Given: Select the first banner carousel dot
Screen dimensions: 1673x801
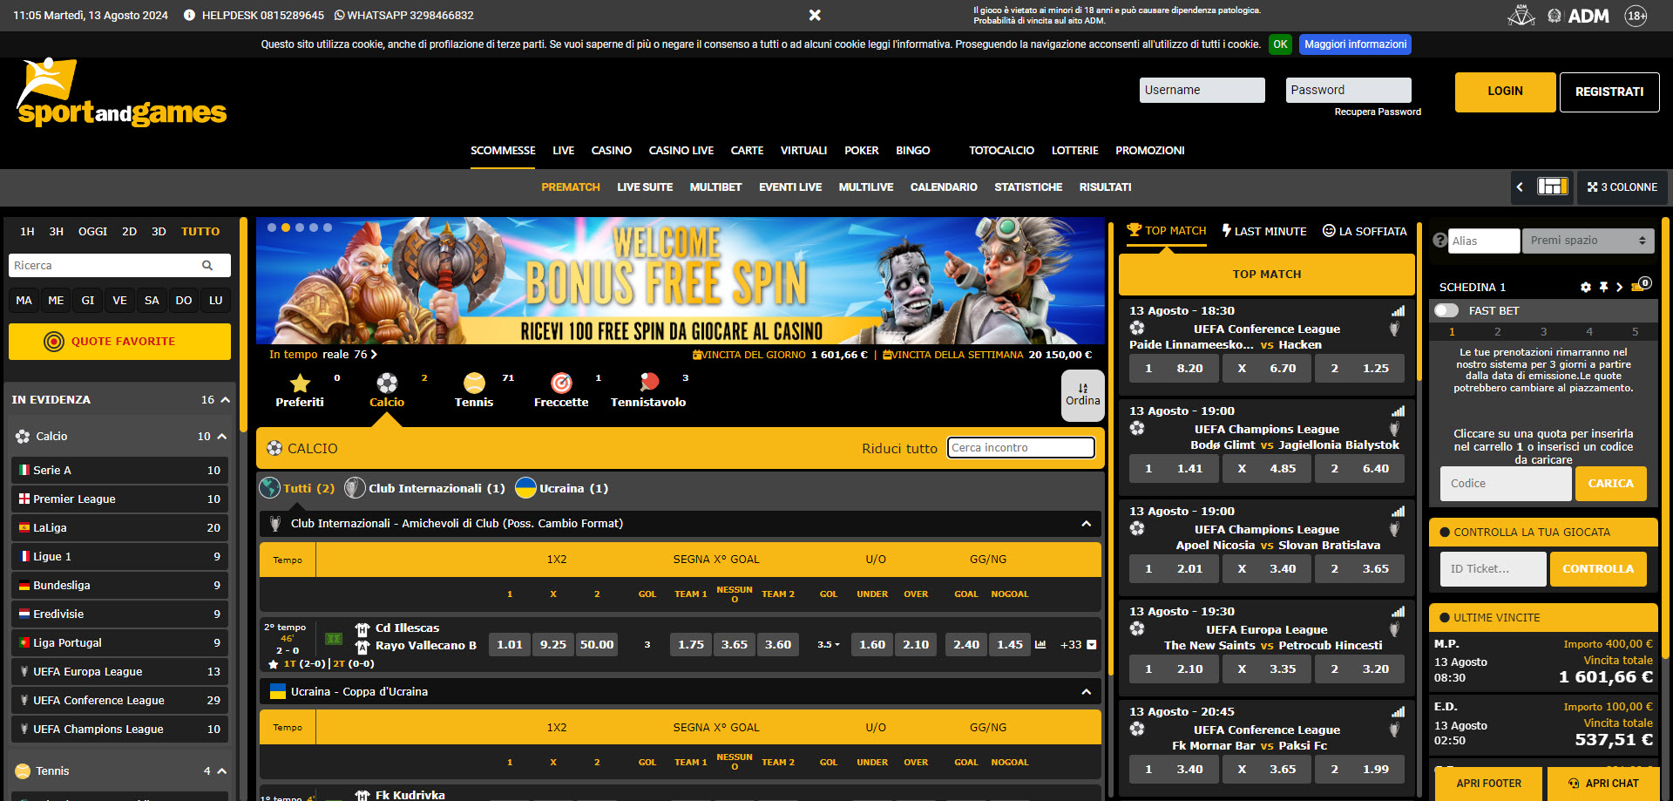Looking at the screenshot, I should [x=272, y=227].
